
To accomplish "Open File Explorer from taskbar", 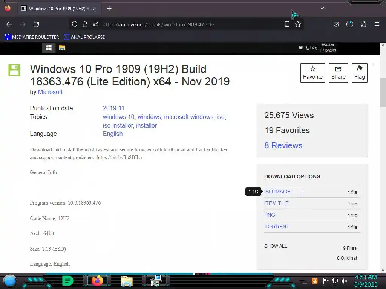I will (x=127, y=281).
